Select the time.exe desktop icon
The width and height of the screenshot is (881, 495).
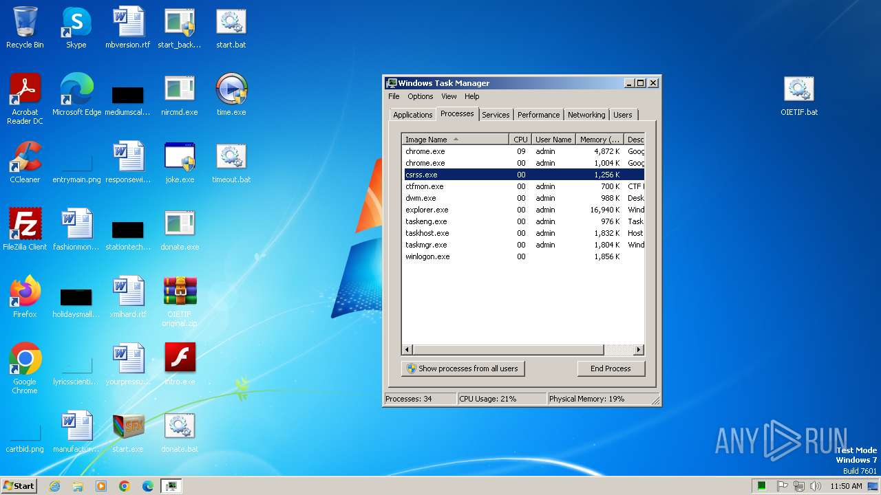click(231, 95)
